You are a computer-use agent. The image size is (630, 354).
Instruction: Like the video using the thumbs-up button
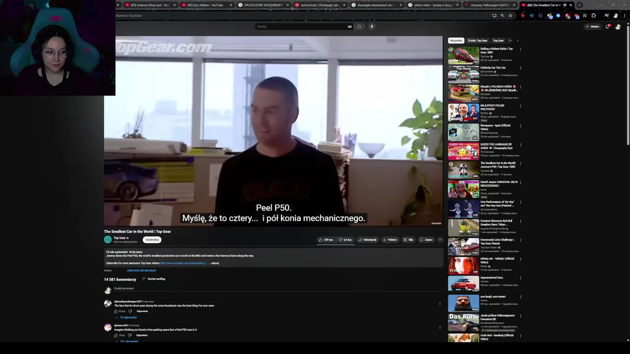[325, 240]
